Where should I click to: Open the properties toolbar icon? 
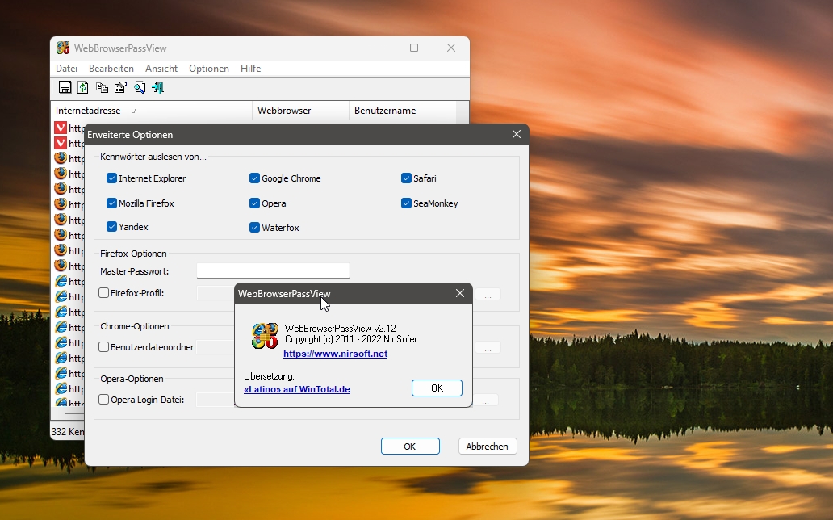pyautogui.click(x=120, y=87)
